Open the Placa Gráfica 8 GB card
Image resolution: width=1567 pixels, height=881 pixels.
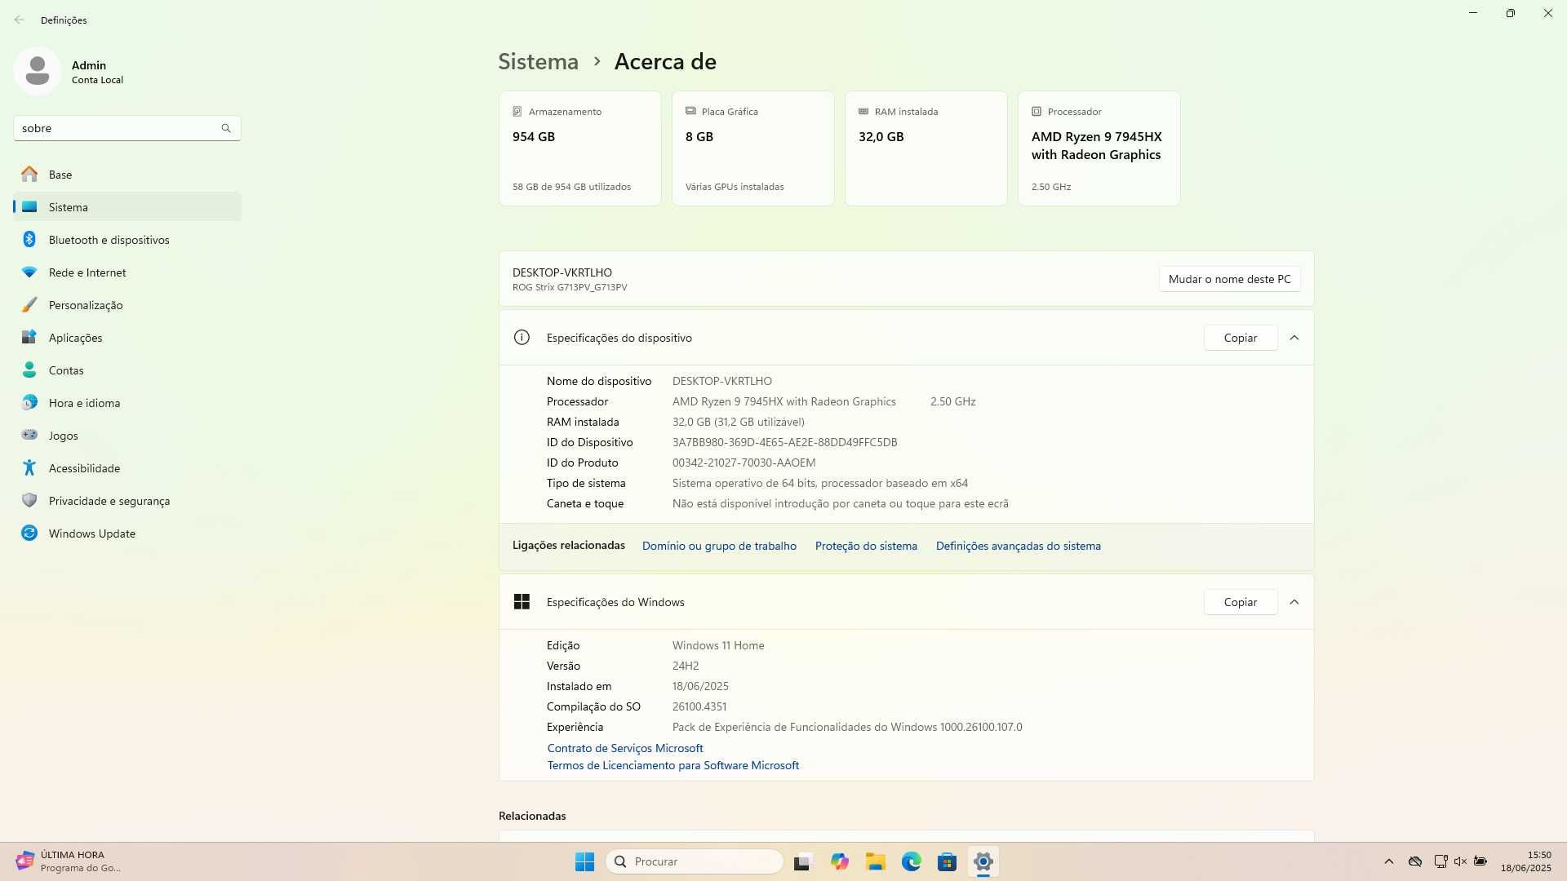(x=753, y=148)
